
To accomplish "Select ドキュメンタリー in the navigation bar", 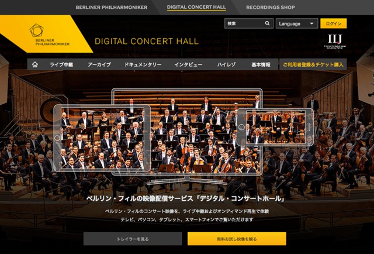I will [143, 64].
